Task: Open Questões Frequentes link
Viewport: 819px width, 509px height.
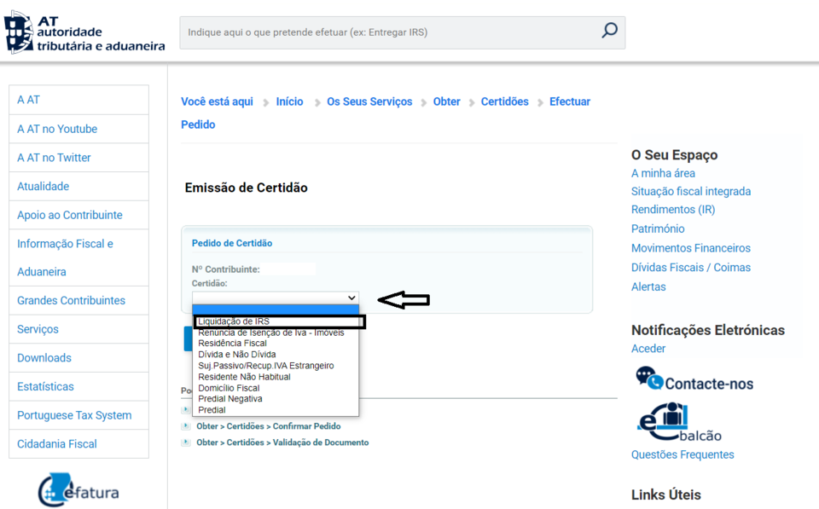Action: click(x=682, y=454)
